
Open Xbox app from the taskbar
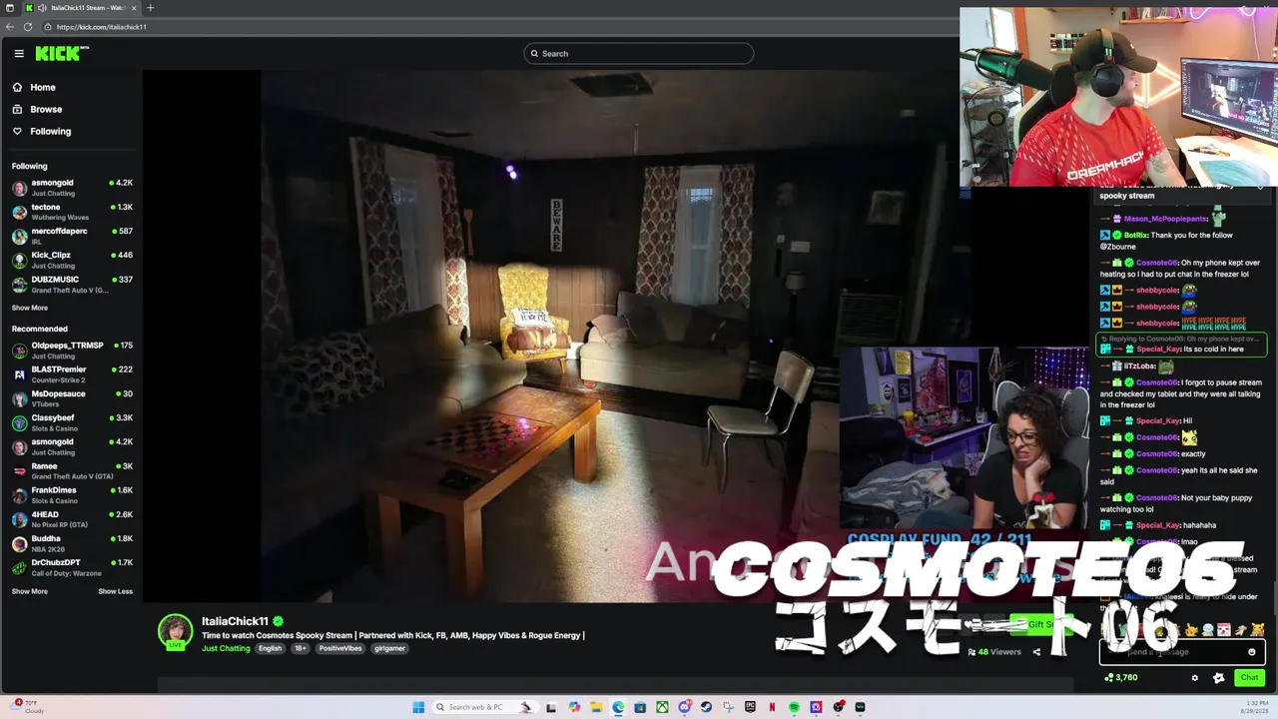click(662, 707)
